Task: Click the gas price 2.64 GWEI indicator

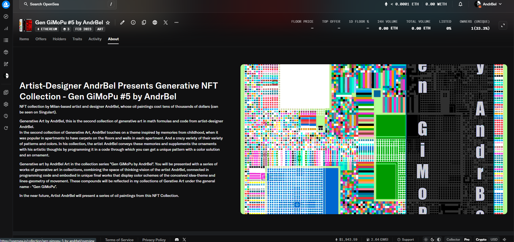Action: [x=377, y=240]
